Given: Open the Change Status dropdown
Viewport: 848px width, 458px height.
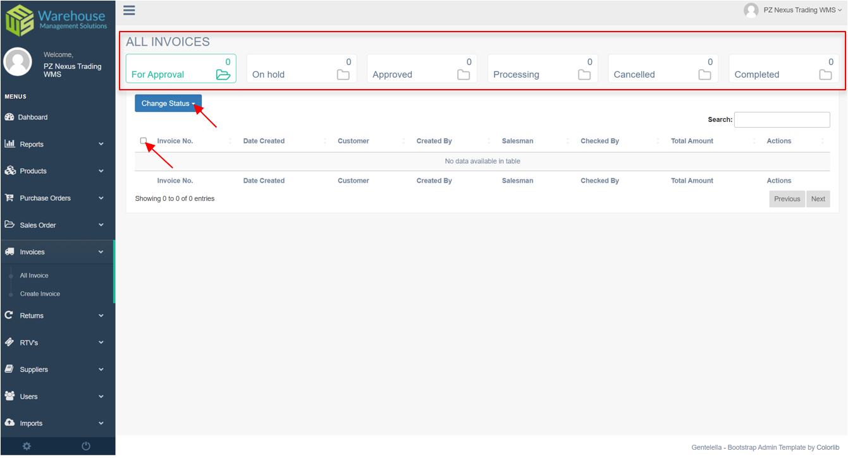Looking at the screenshot, I should pos(168,103).
